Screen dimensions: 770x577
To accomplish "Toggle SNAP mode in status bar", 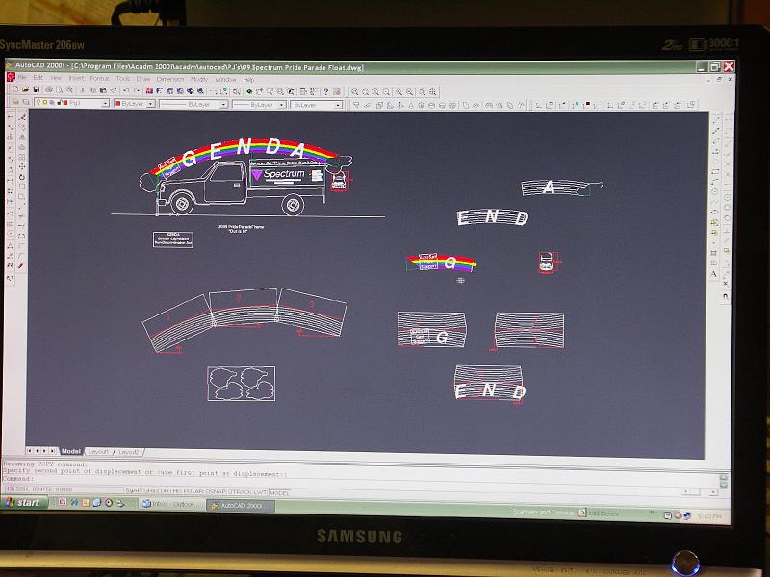I will (134, 490).
